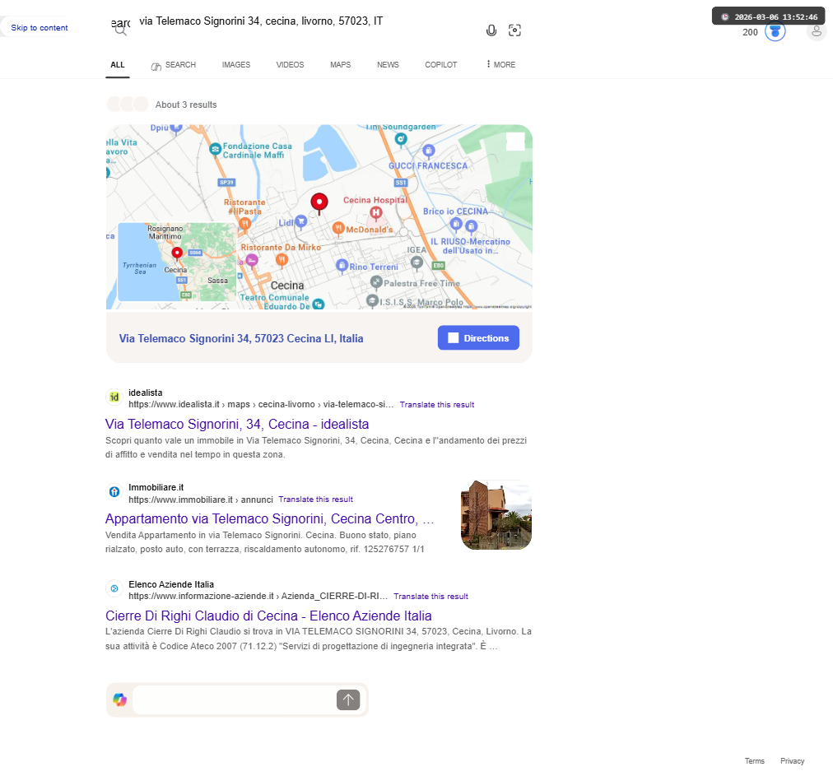This screenshot has width=833, height=776.
Task: Open the NEWS tab
Action: coord(388,65)
